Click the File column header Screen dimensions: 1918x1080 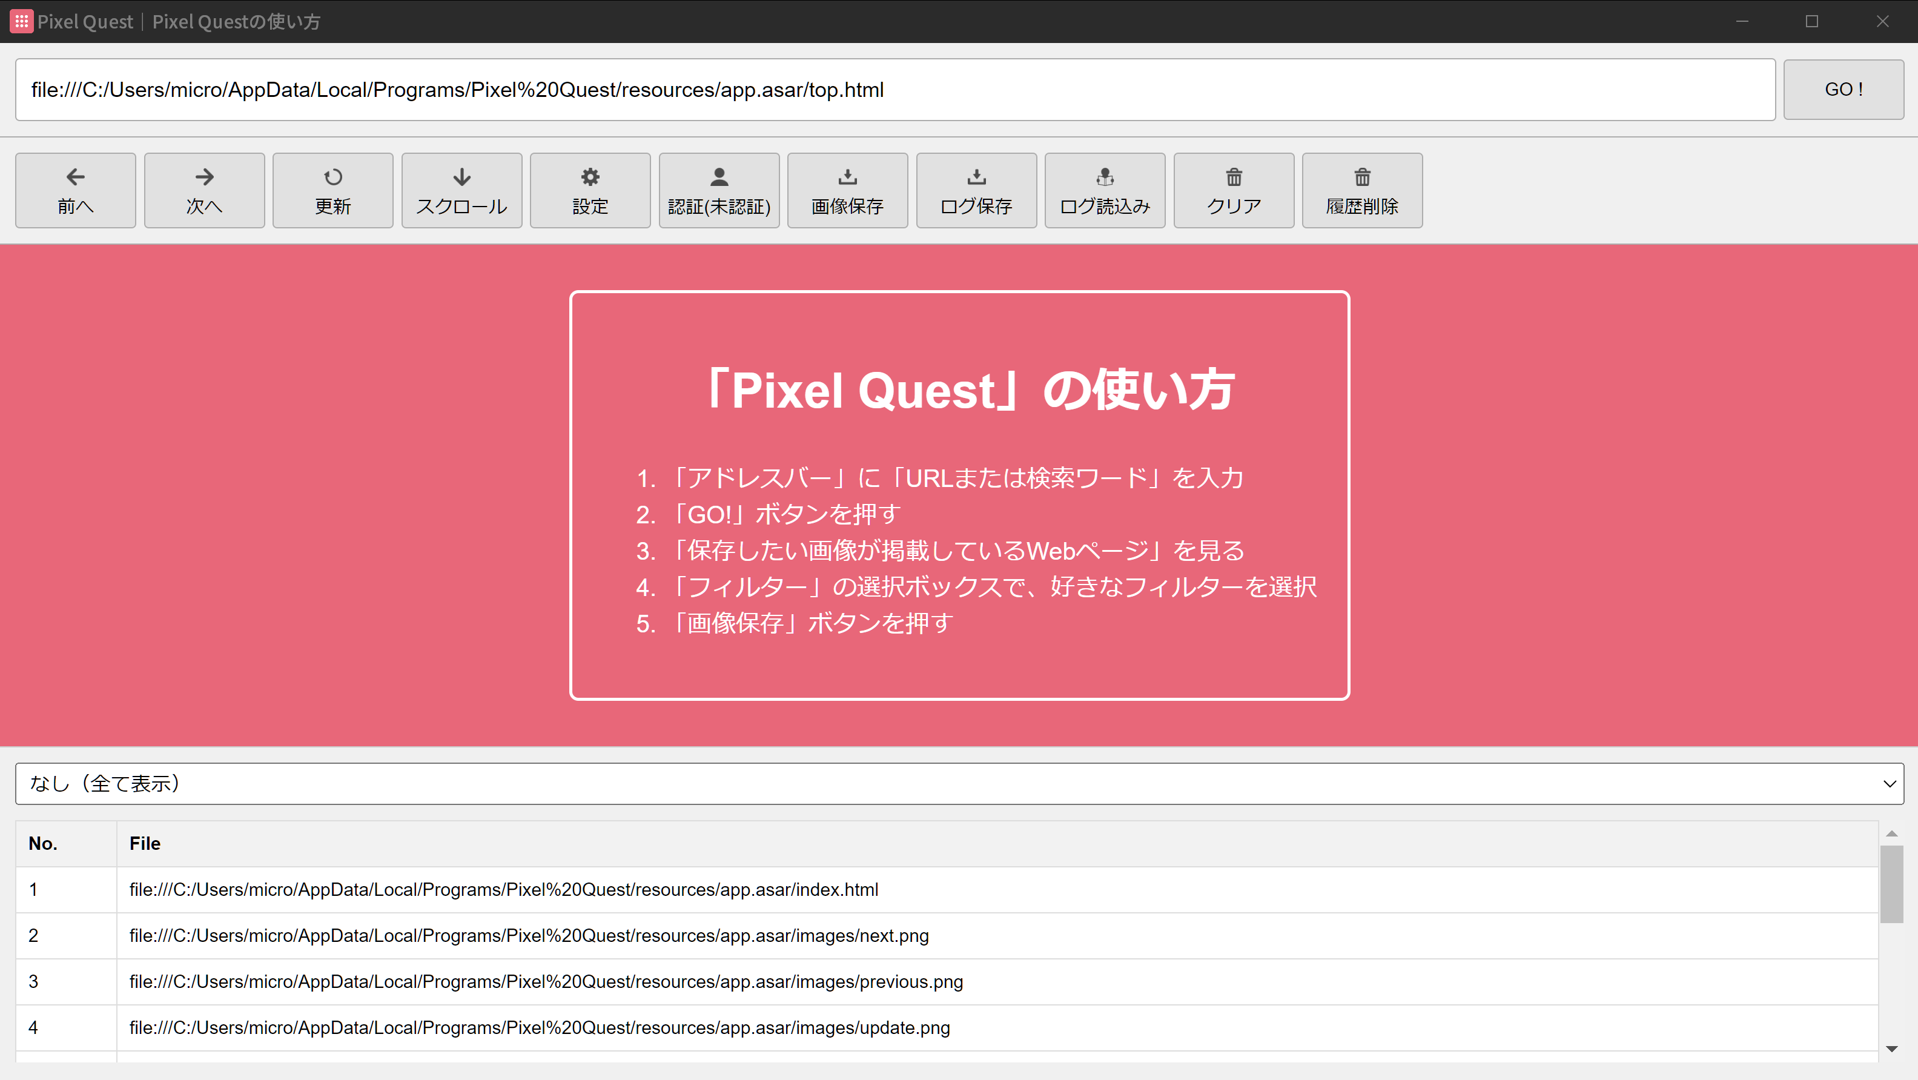point(997,843)
